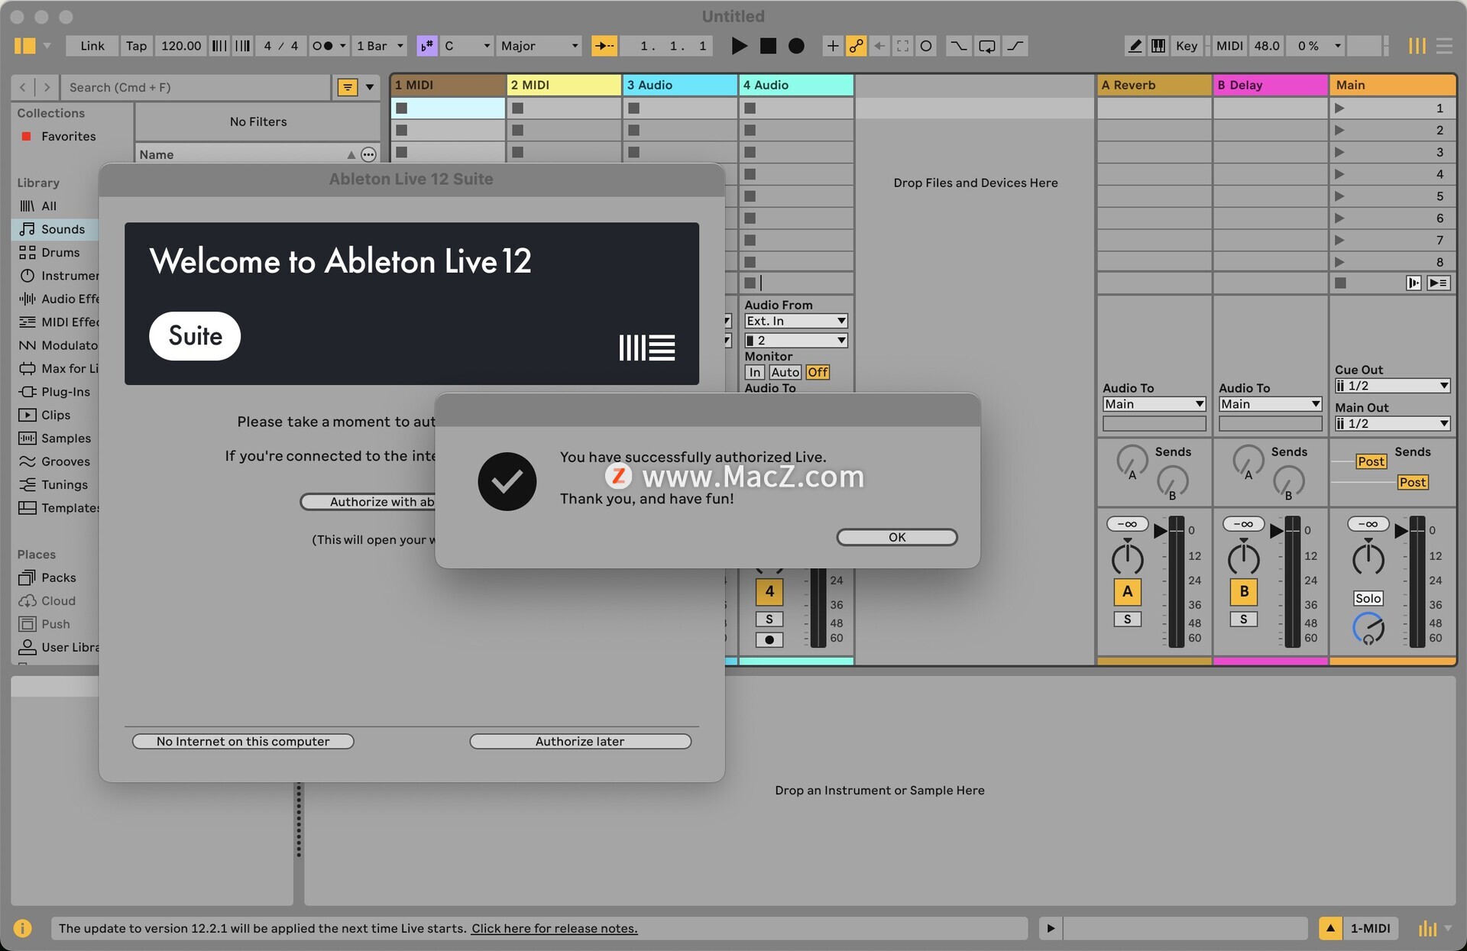
Task: Click the level meter icon in status bar
Action: [1427, 928]
